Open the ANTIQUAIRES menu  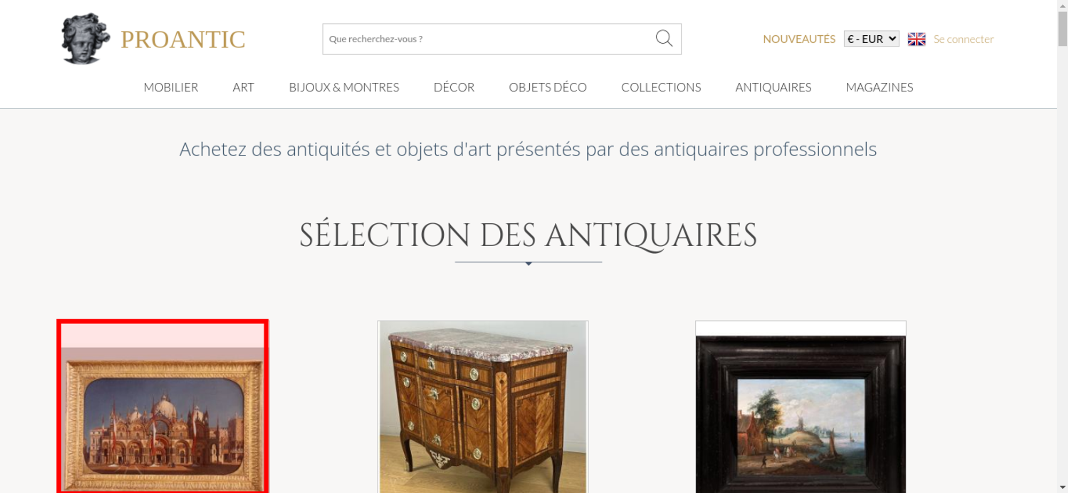(x=773, y=87)
